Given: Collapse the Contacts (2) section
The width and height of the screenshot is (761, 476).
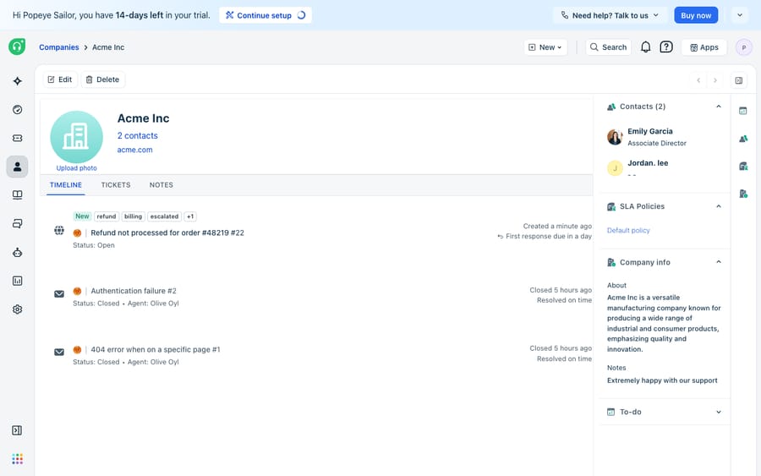Looking at the screenshot, I should click(x=718, y=107).
